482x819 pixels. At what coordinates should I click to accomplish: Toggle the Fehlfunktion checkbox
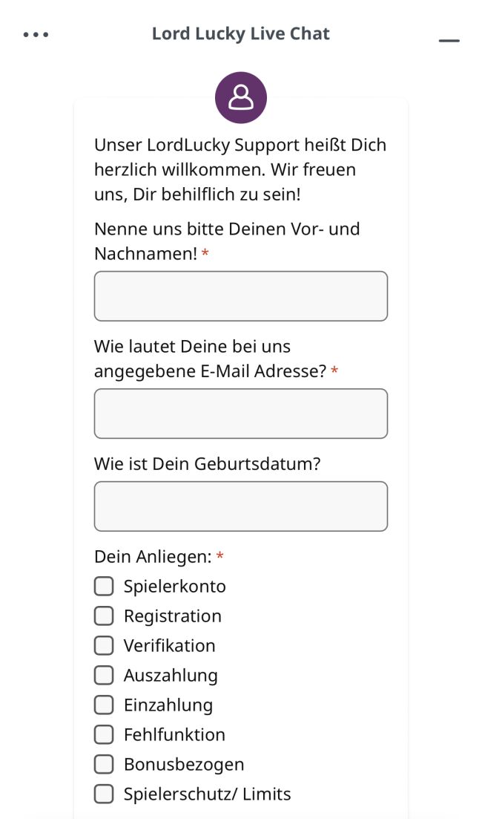point(104,735)
